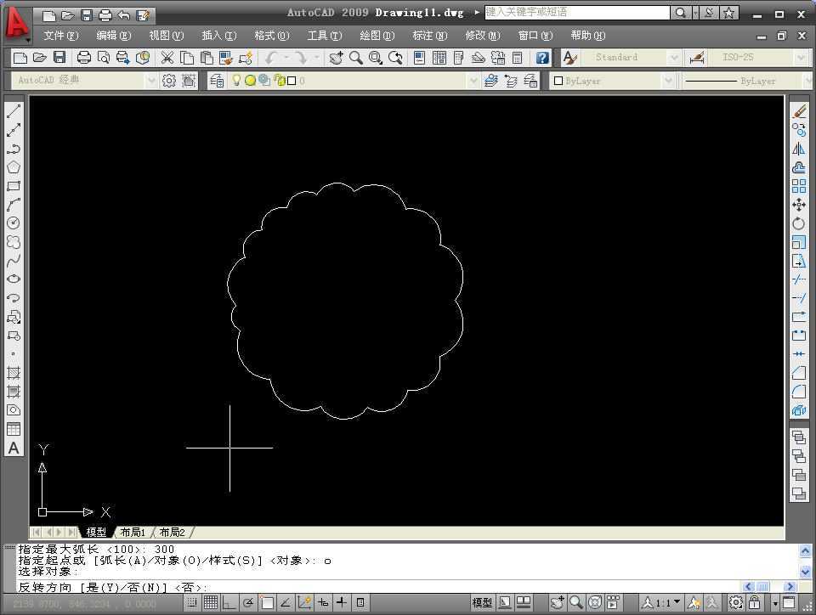Switch to the 布局1 tab
Image resolution: width=816 pixels, height=615 pixels.
point(133,532)
